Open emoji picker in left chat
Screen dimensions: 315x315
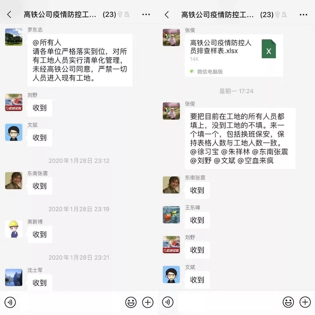[131, 302]
